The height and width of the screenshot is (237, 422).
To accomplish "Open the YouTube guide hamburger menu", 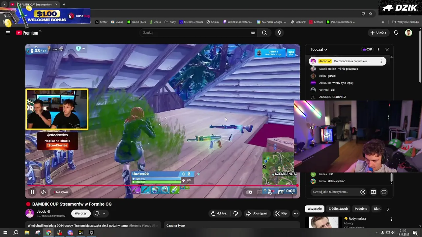I will coord(8,33).
